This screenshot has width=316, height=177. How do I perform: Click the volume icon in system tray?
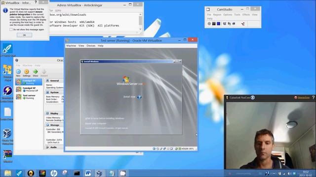(x=289, y=174)
